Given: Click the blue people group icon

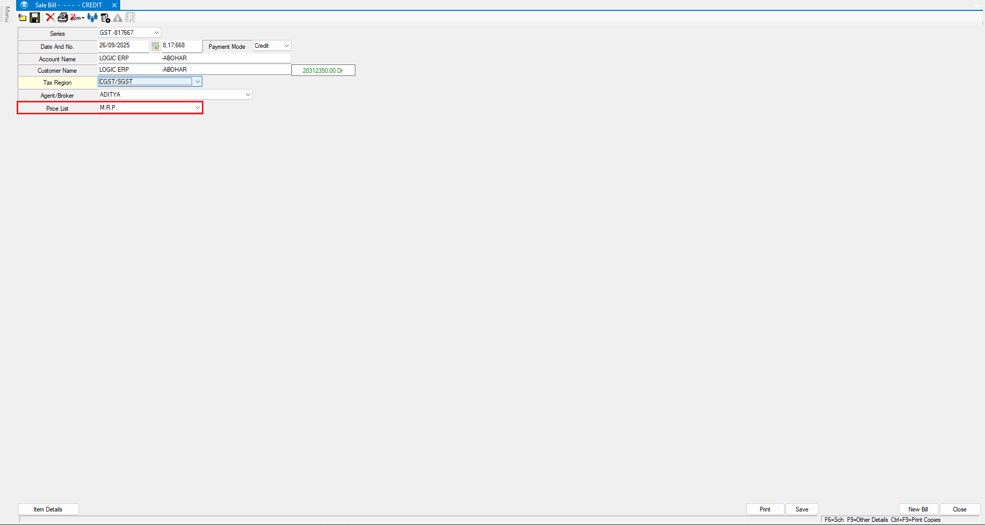Looking at the screenshot, I should click(x=93, y=18).
